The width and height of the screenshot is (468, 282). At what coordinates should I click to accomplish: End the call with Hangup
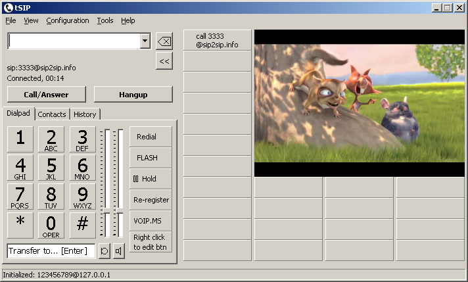pyautogui.click(x=133, y=95)
